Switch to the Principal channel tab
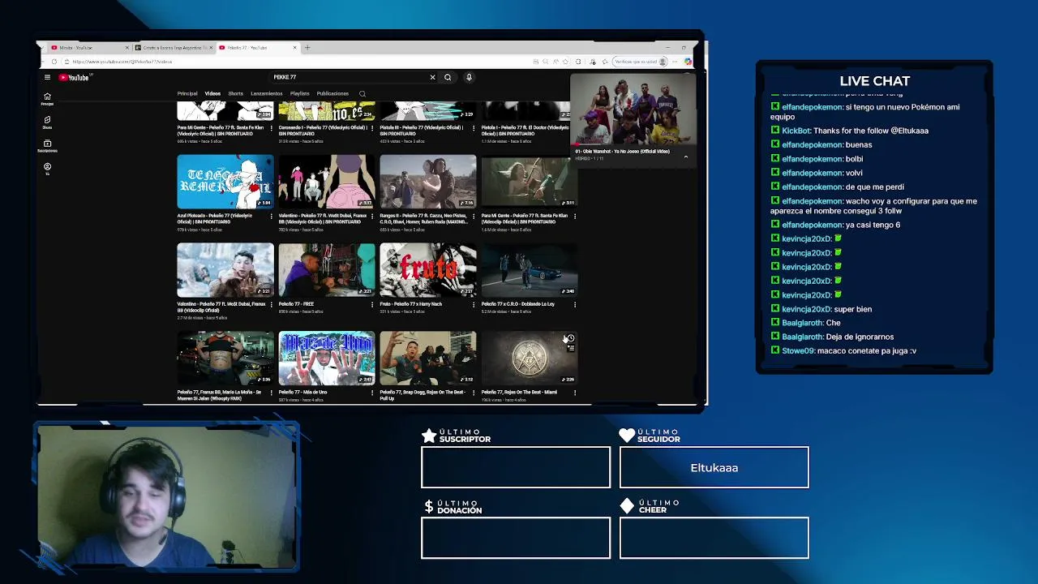This screenshot has height=584, width=1038. coord(187,94)
